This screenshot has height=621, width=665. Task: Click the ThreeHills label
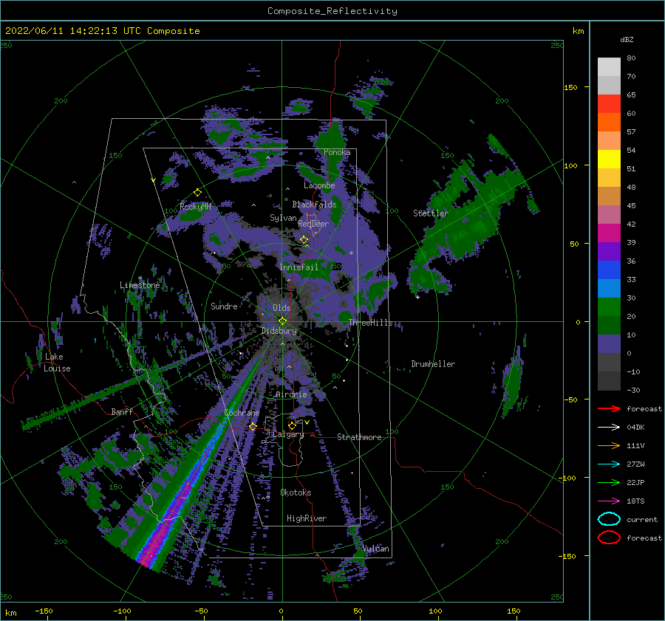tap(371, 323)
